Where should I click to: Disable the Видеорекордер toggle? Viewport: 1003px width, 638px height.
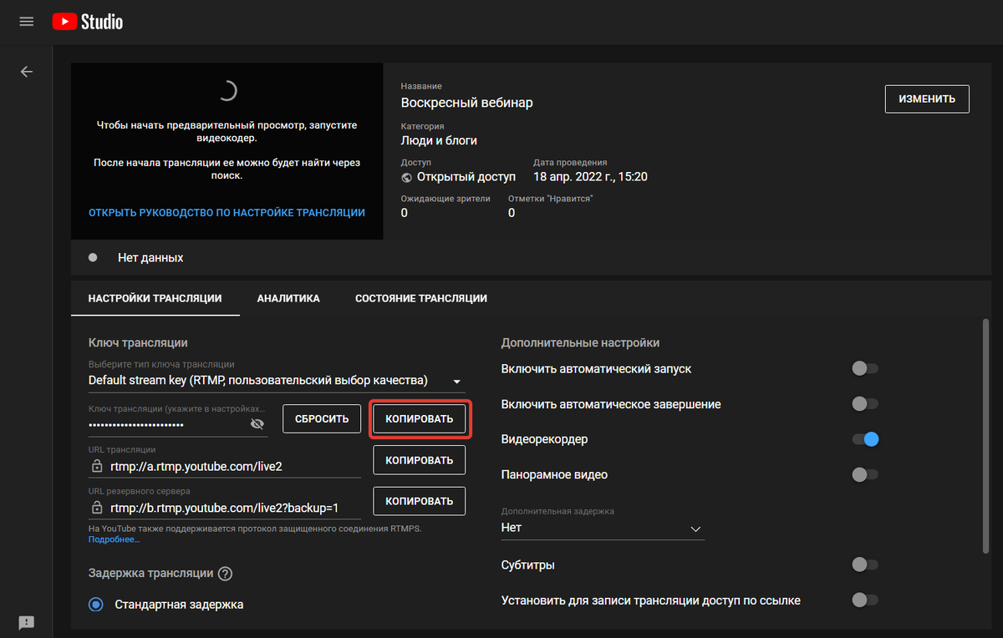[x=864, y=439]
